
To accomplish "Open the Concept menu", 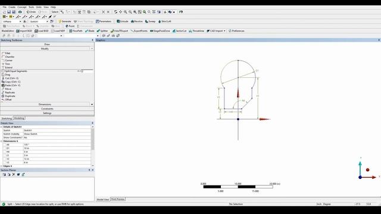I will [22, 7].
